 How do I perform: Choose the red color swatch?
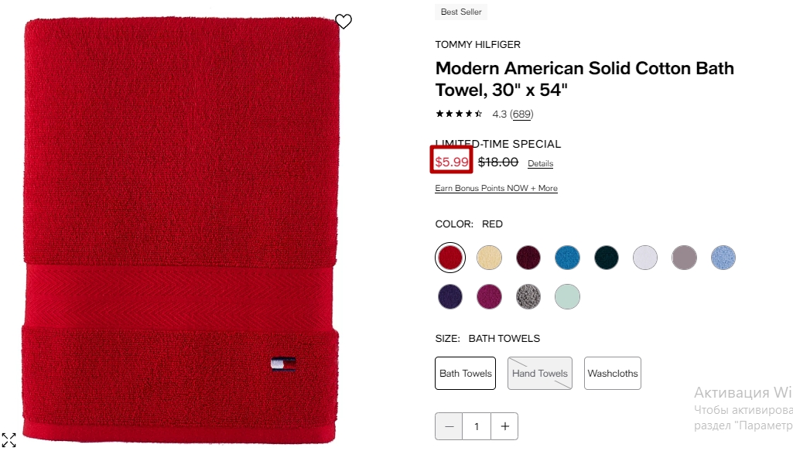[450, 258]
